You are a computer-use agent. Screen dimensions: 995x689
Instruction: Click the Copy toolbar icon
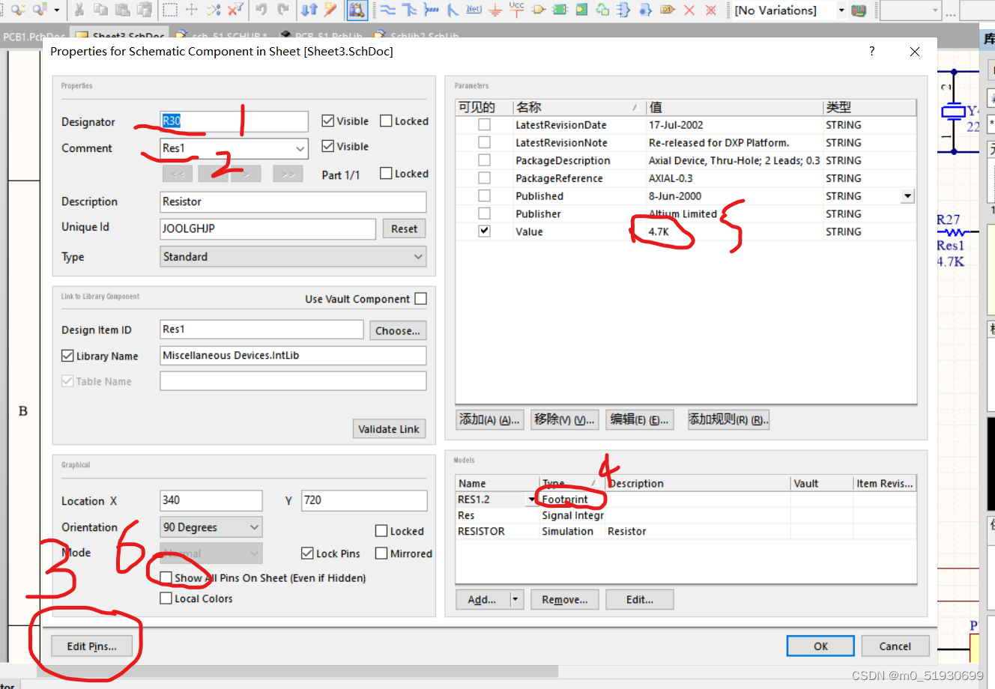tap(100, 10)
